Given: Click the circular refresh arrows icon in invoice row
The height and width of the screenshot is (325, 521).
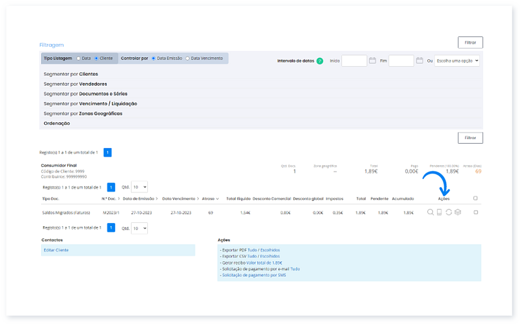Looking at the screenshot, I should [x=448, y=213].
